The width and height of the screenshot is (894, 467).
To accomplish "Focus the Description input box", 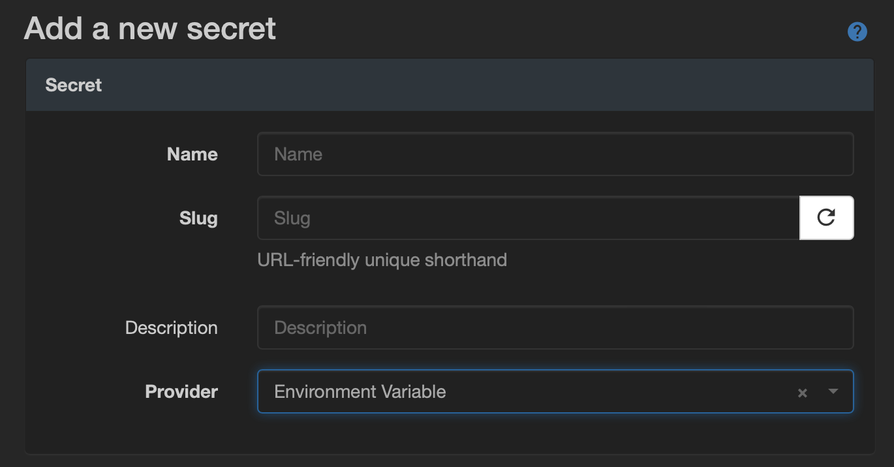I will click(x=555, y=327).
